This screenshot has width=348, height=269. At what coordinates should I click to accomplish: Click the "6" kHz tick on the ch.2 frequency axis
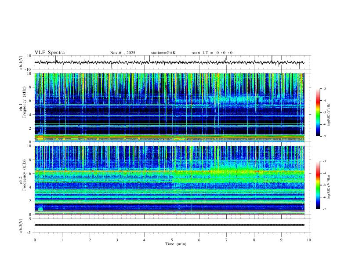coord(30,174)
